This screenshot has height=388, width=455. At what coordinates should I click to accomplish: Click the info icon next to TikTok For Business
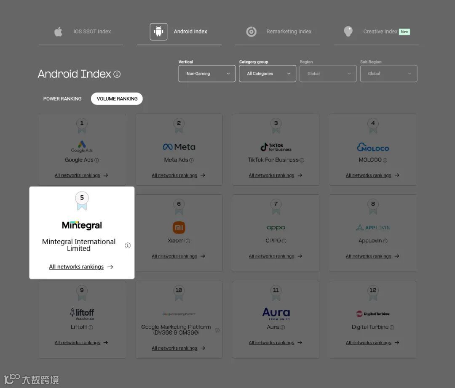coord(302,160)
